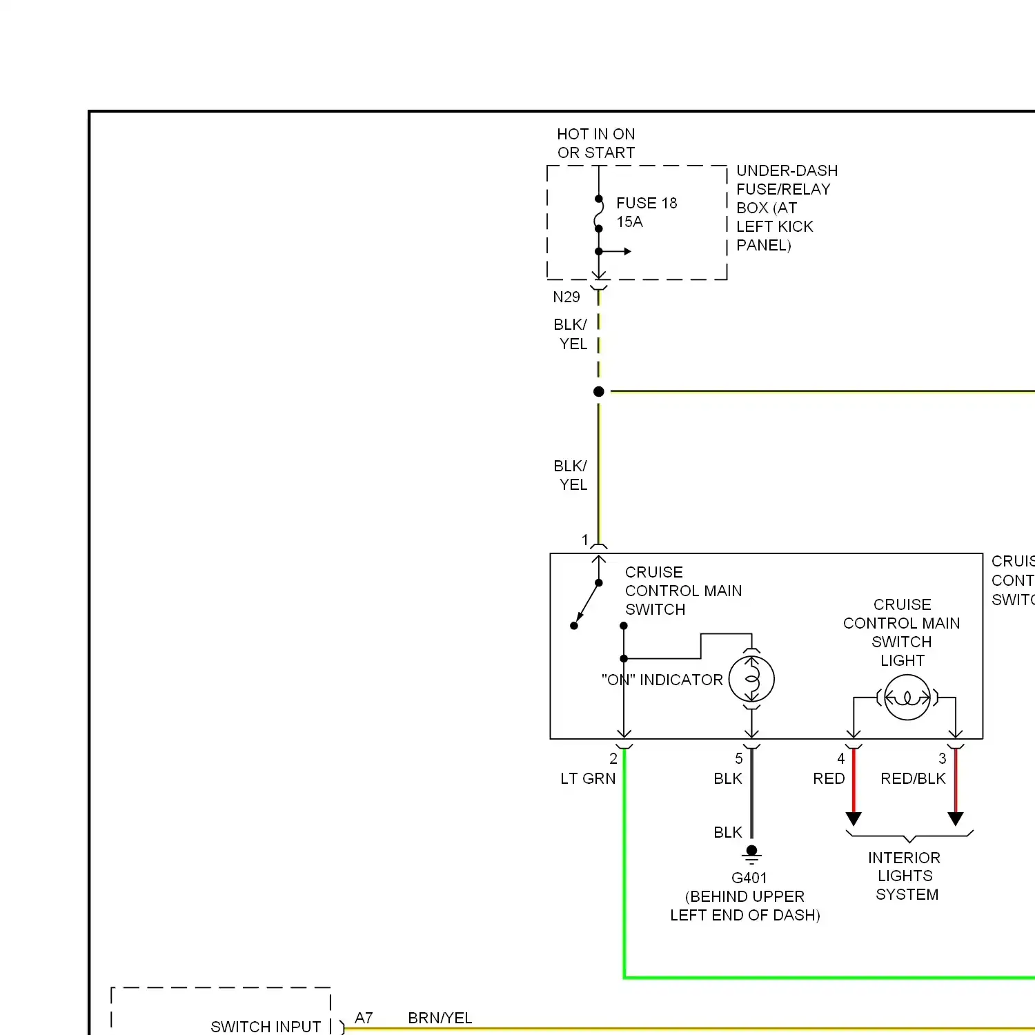
Task: Select the "LT GRN" wire color label
Action: (588, 778)
